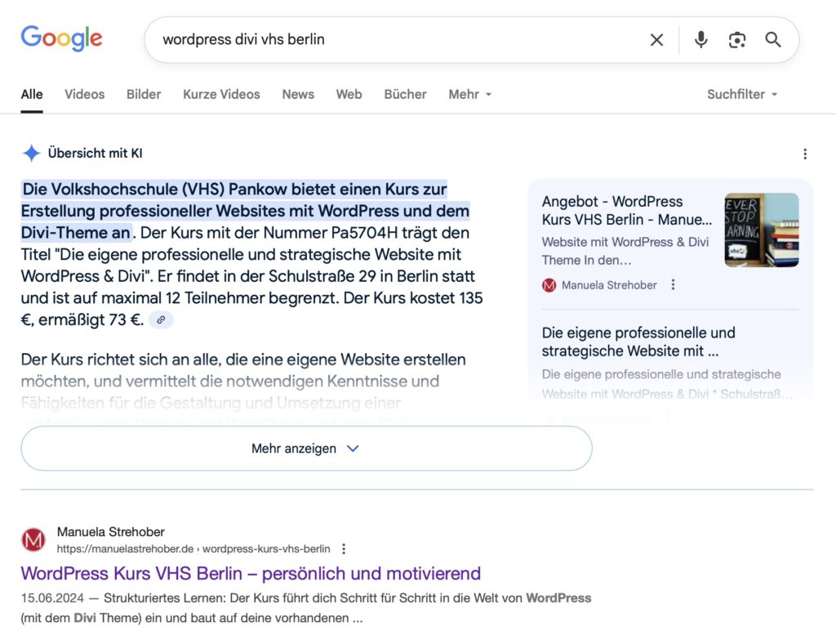Click the source link chip after '73 €.'

point(161,320)
